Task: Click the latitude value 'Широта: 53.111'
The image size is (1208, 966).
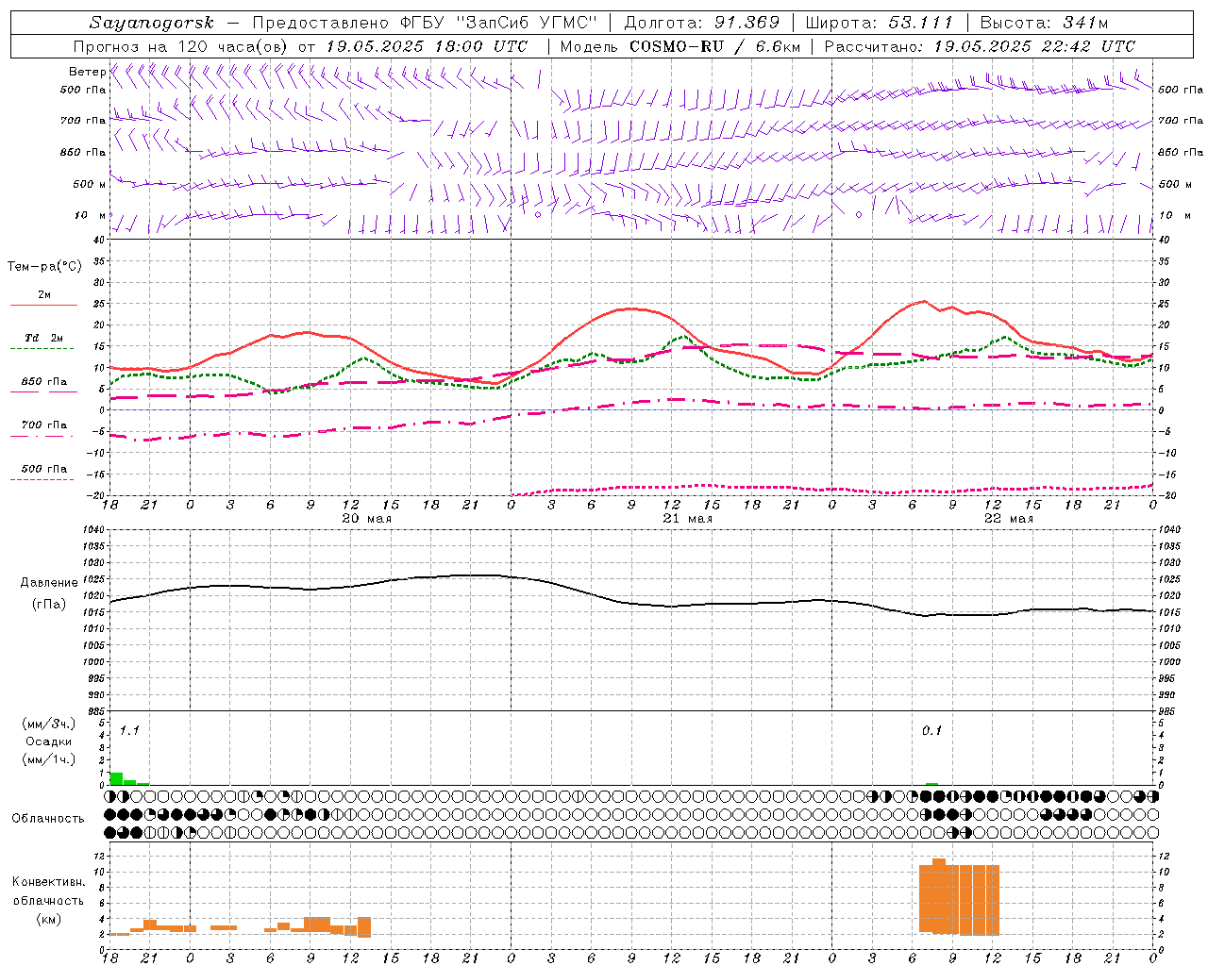Action: pos(880,23)
